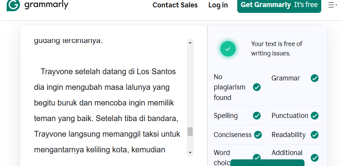Image resolution: width=342 pixels, height=166 pixels.
Task: Click the 'Spelling' label
Action: coord(226,116)
